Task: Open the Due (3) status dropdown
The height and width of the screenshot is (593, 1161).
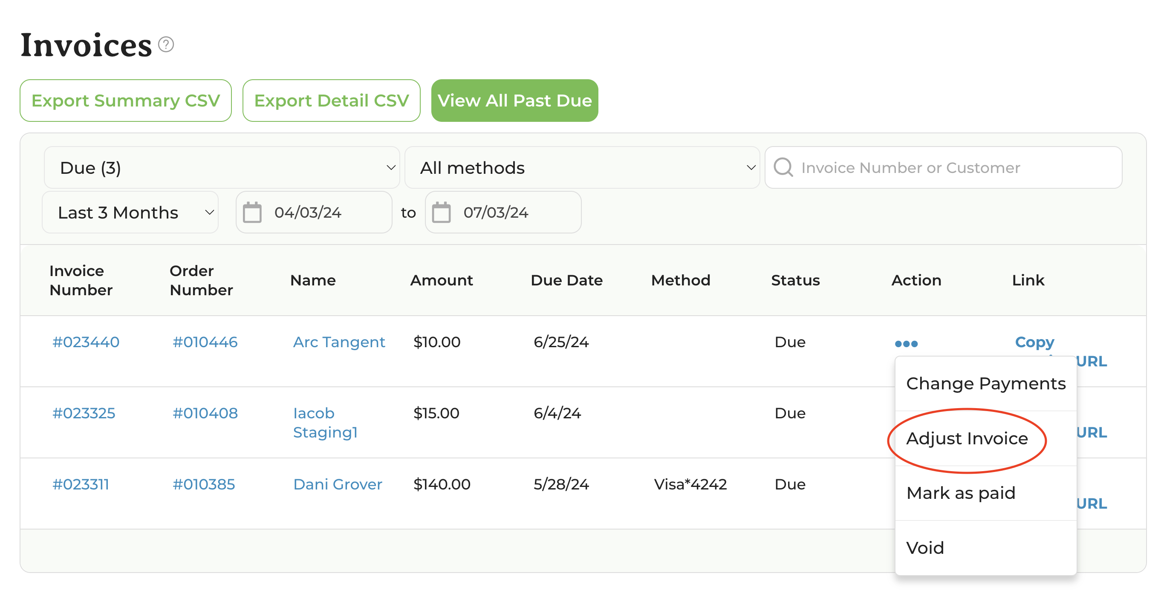Action: tap(221, 167)
